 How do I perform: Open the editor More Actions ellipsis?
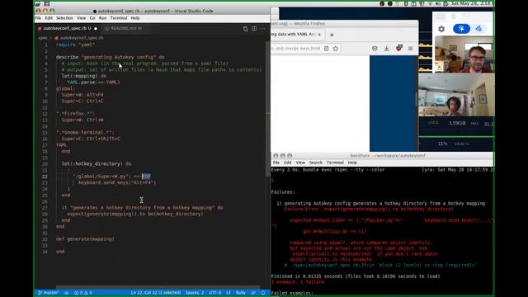click(263, 29)
